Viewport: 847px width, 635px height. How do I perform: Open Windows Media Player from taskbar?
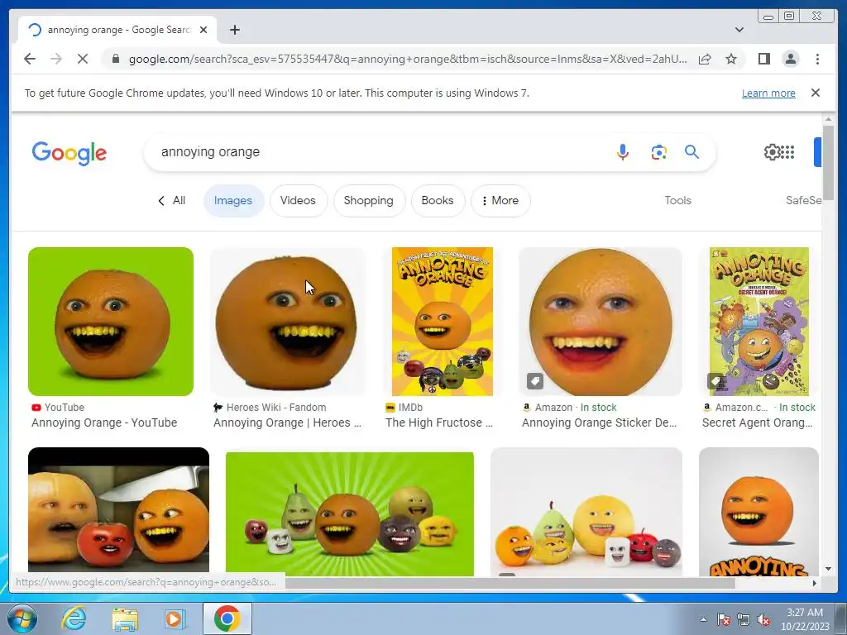(175, 618)
